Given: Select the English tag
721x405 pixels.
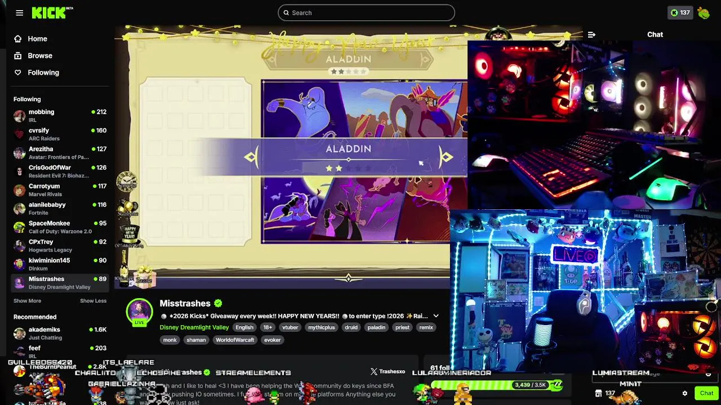Looking at the screenshot, I should 244,327.
